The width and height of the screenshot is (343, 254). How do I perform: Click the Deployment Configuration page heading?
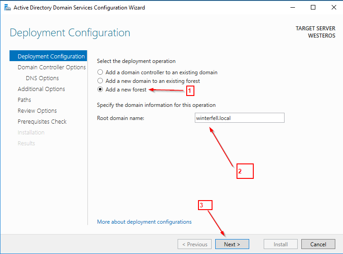pyautogui.click(x=70, y=33)
